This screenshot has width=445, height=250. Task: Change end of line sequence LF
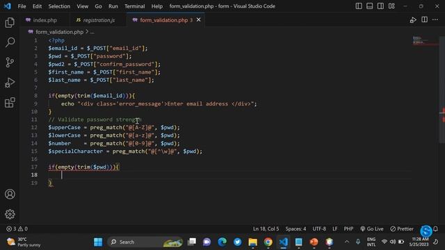click(335, 228)
